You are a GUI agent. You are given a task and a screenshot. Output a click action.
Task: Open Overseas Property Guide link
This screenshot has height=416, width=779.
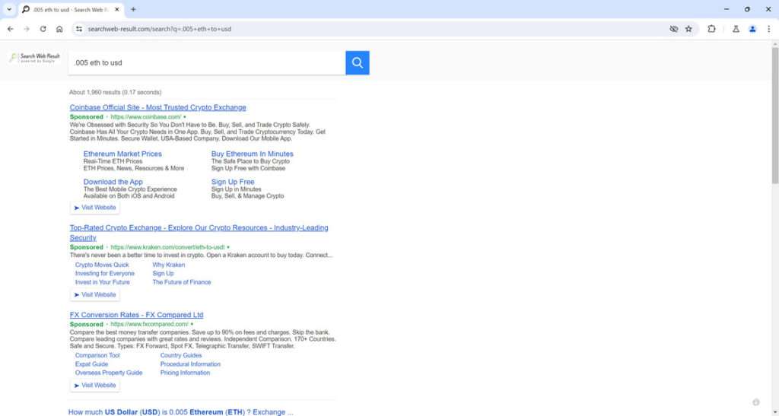tap(109, 373)
